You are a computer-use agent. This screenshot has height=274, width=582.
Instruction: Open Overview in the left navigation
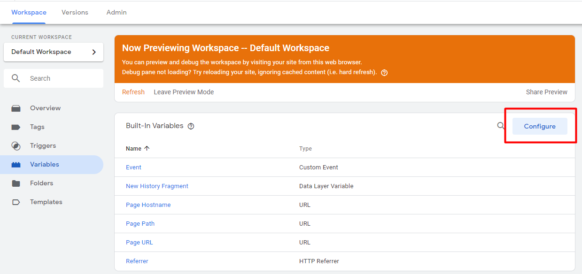[x=52, y=108]
